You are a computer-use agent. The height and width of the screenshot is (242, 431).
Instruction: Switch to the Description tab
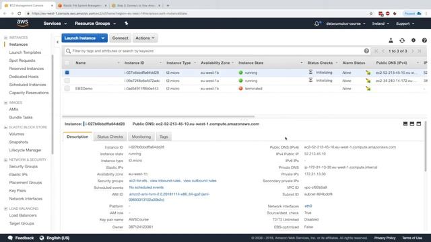[77, 136]
